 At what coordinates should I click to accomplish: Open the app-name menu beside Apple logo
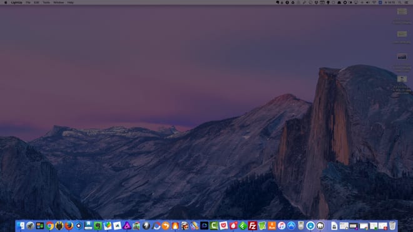pyautogui.click(x=17, y=3)
